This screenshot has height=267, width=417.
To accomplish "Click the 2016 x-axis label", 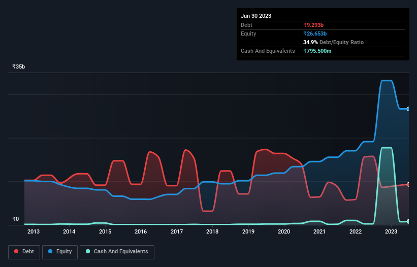I will tap(141, 231).
